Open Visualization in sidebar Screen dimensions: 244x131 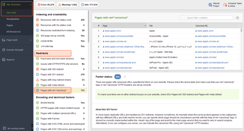(13, 19)
